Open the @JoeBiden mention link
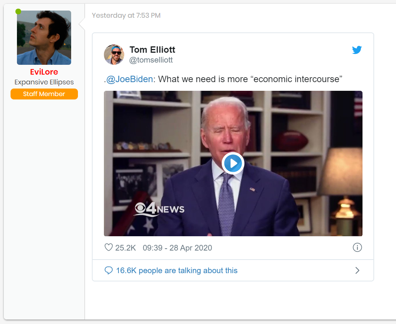Image resolution: width=396 pixels, height=324 pixels. (x=129, y=79)
